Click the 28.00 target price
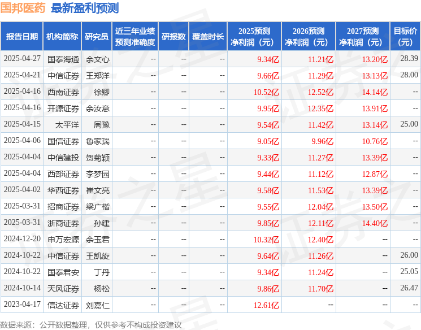The image size is (421, 330). pyautogui.click(x=409, y=75)
